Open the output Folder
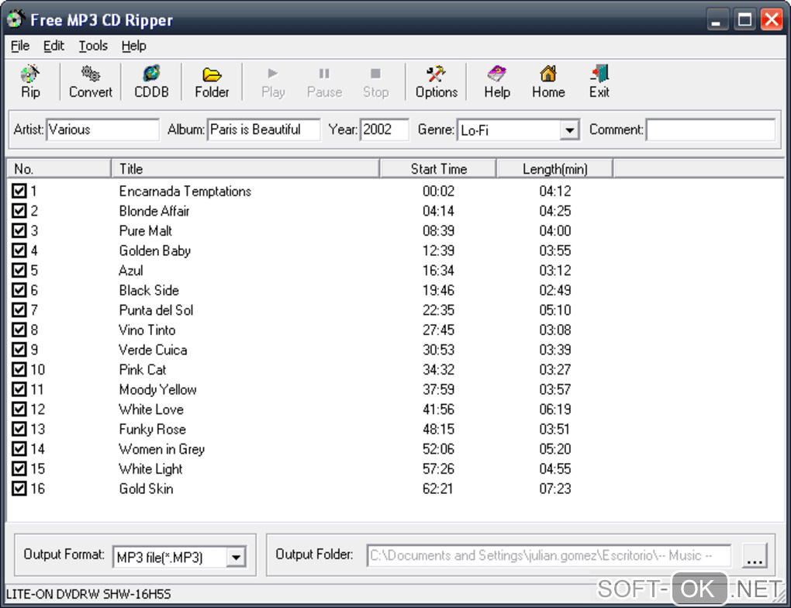This screenshot has height=608, width=791. click(212, 81)
